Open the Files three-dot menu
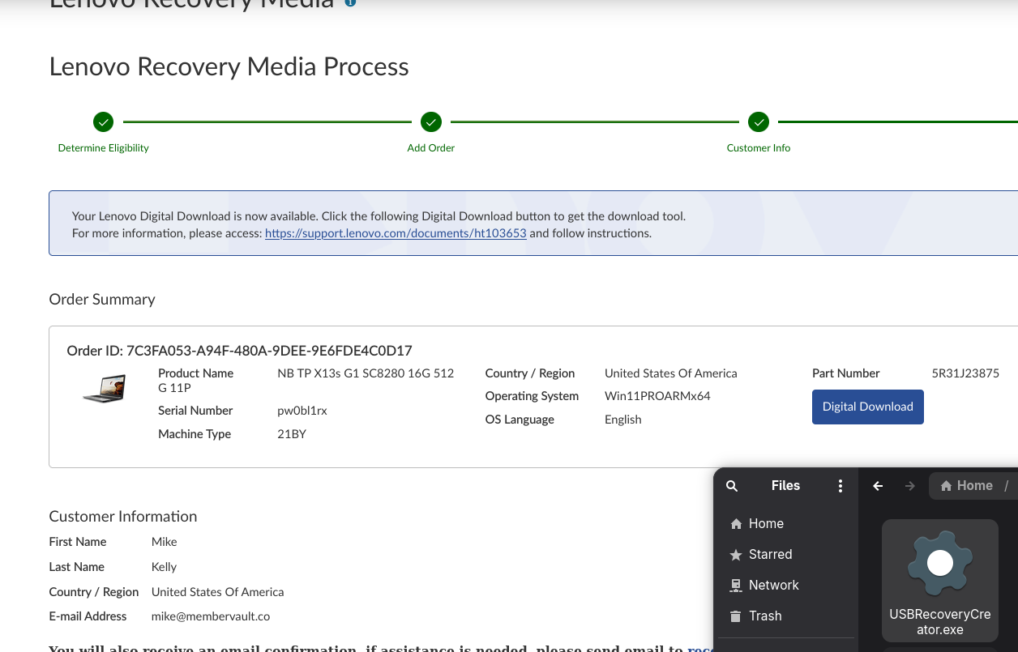 pyautogui.click(x=840, y=486)
